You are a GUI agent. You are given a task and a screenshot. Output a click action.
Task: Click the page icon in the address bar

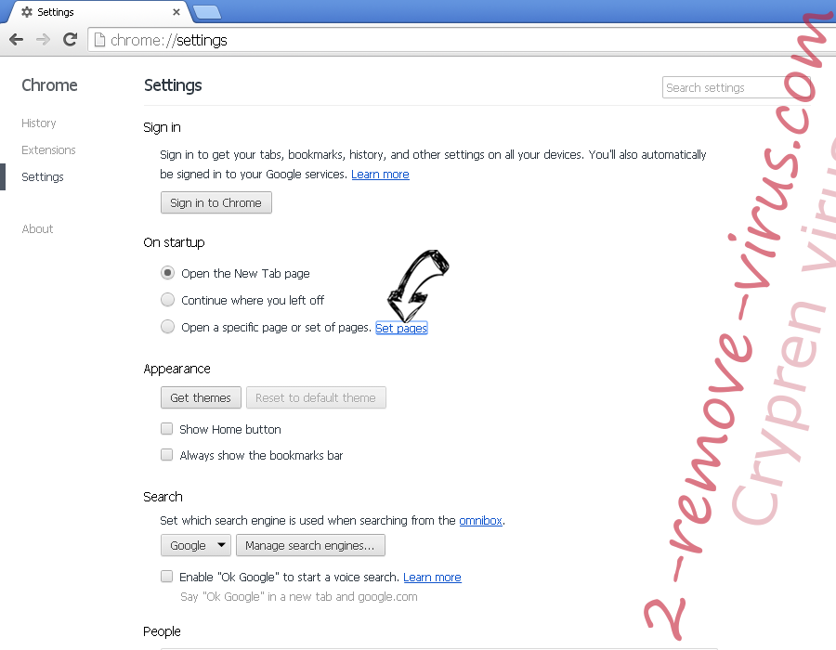[99, 40]
